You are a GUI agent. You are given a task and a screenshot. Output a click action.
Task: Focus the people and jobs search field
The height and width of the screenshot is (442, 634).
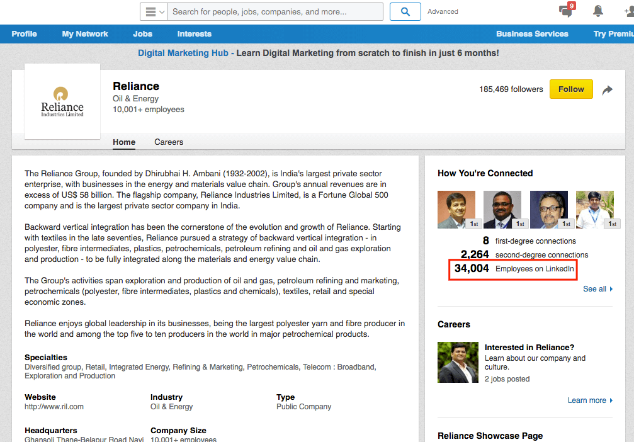point(275,12)
